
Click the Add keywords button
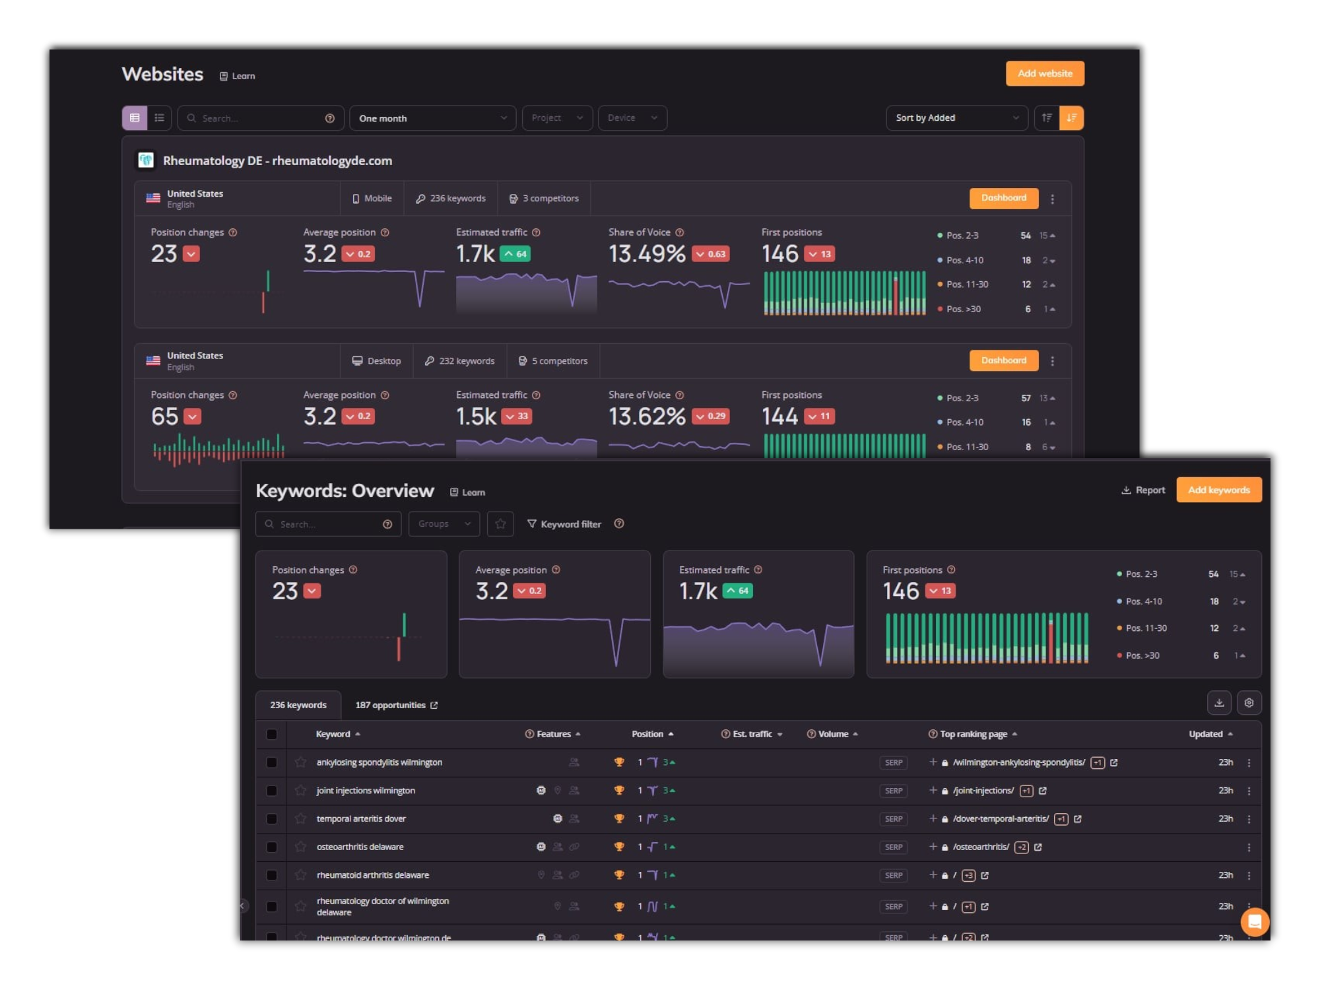pyautogui.click(x=1218, y=490)
